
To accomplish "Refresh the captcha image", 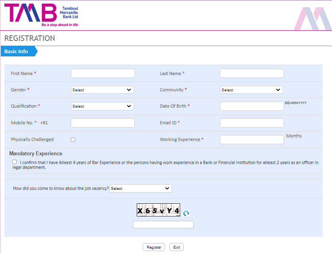I will pyautogui.click(x=186, y=214).
